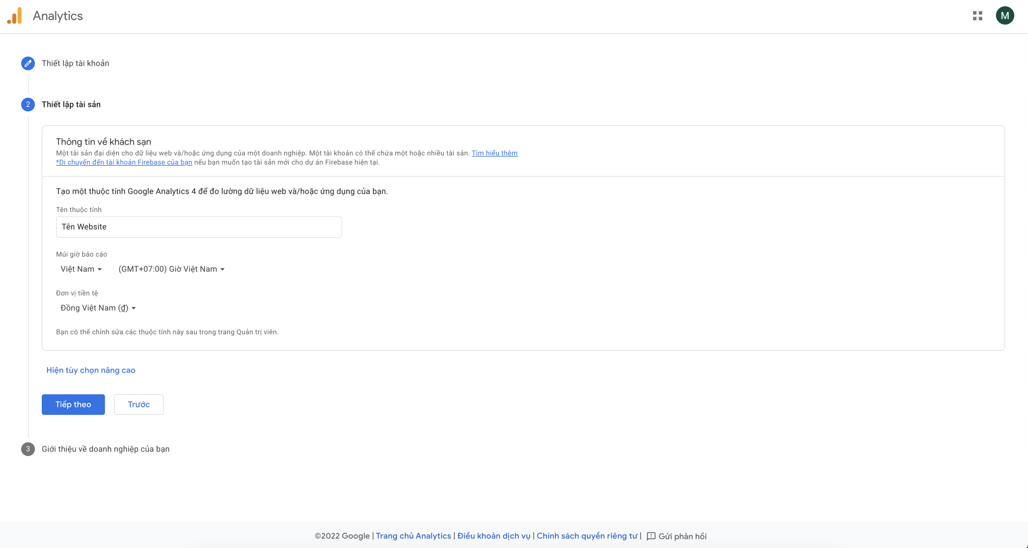Expand Hiện tùy chọn nâng cao

[x=91, y=370]
